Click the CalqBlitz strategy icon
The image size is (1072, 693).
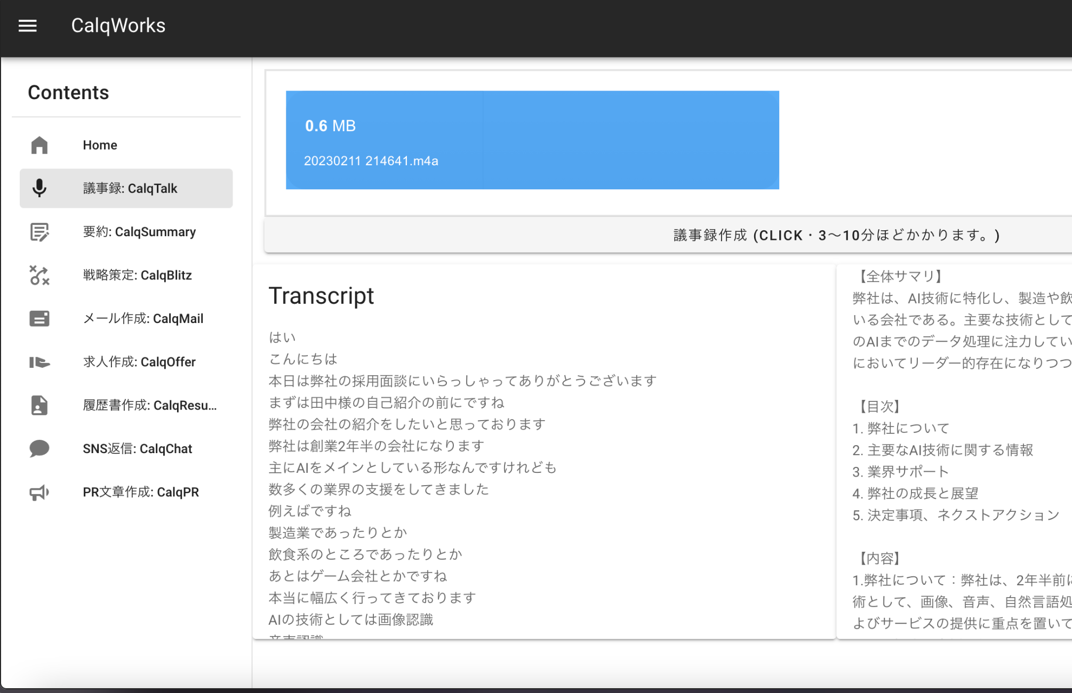coord(39,275)
